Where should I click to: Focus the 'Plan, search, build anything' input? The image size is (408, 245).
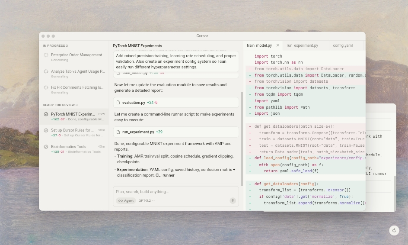point(173,191)
